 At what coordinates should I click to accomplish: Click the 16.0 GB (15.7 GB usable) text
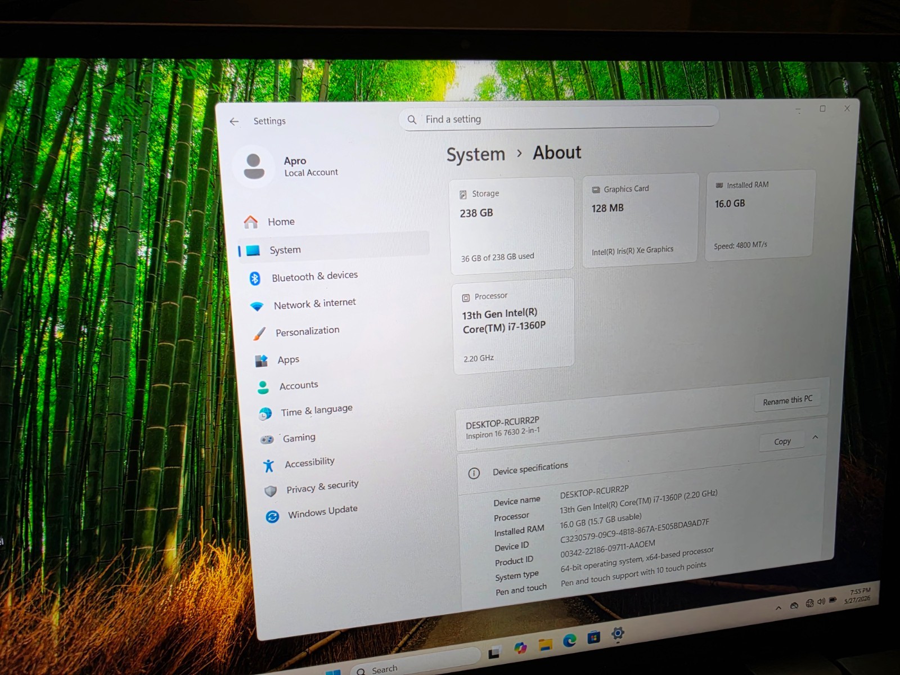click(x=600, y=520)
